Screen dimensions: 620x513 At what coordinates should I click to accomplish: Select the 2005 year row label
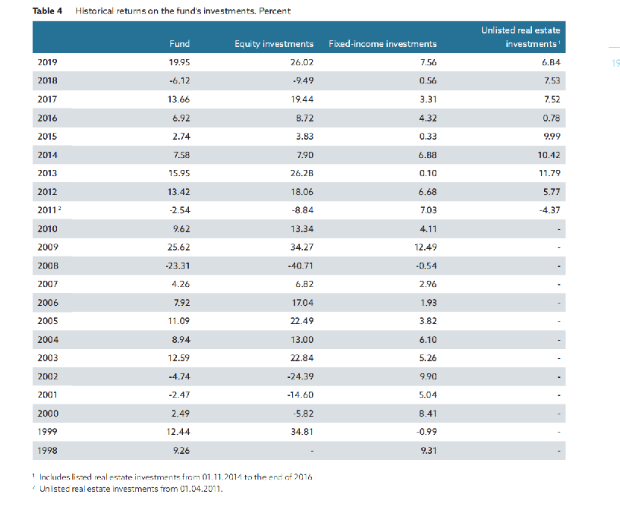pyautogui.click(x=47, y=321)
